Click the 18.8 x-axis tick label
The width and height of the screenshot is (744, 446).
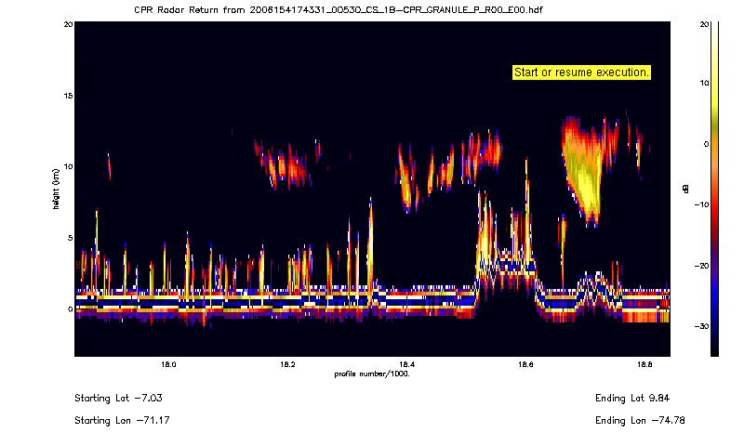point(643,364)
